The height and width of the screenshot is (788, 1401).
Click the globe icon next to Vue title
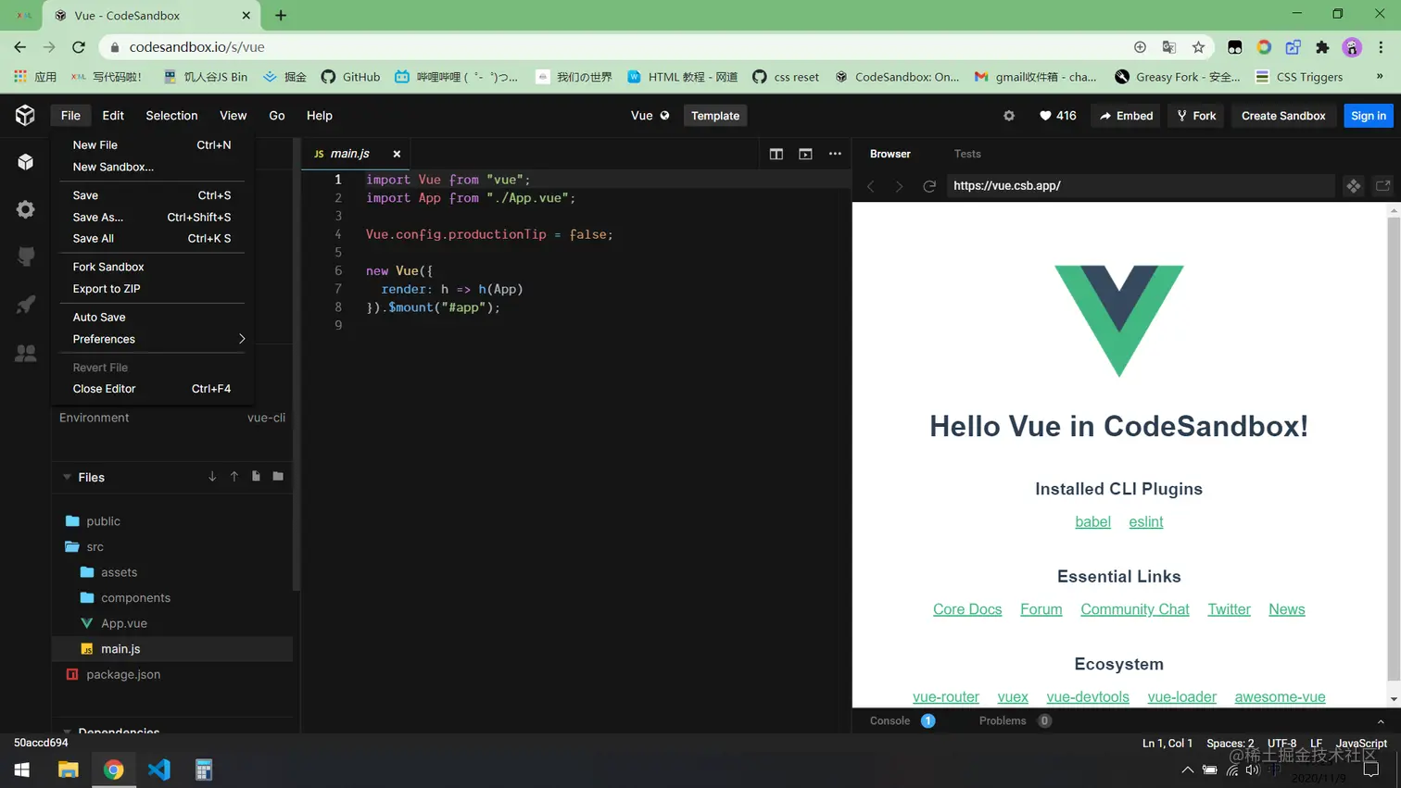tap(664, 116)
